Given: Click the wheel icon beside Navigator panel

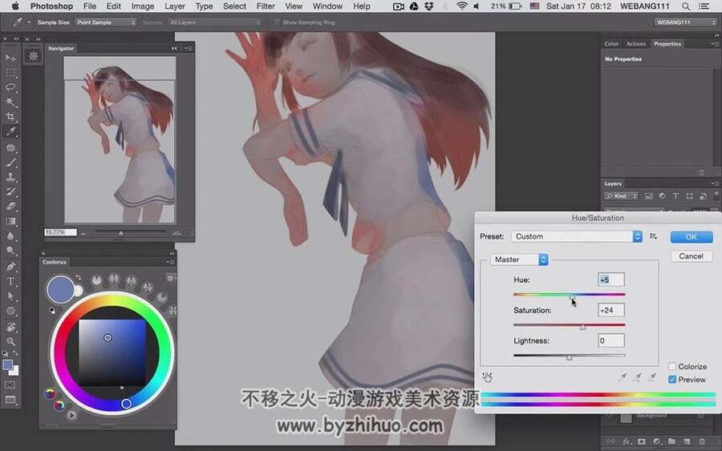Looking at the screenshot, I should [33, 56].
